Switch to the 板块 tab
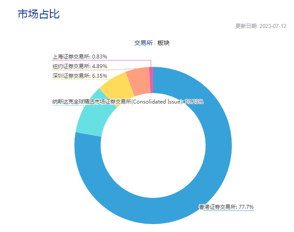This screenshot has width=294, height=232. [163, 43]
